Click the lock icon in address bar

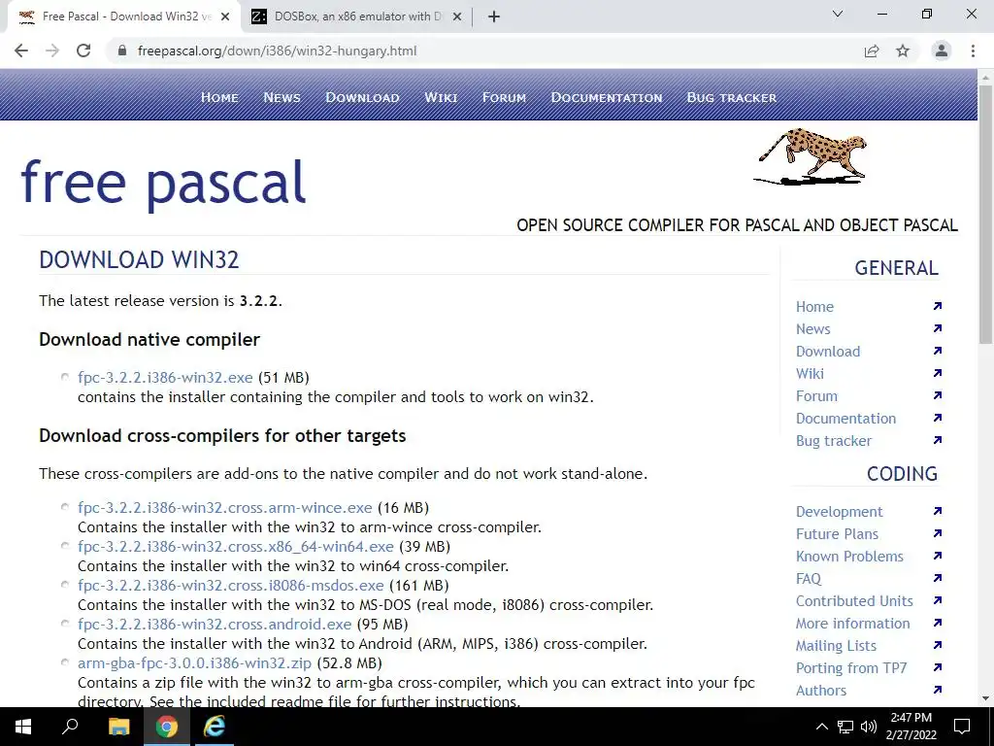pyautogui.click(x=122, y=51)
